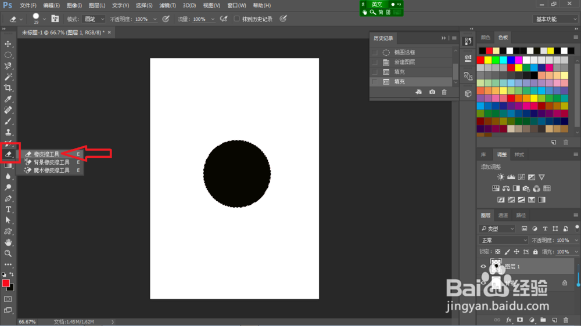Toggle lock position
This screenshot has width=581, height=326.
(517, 252)
